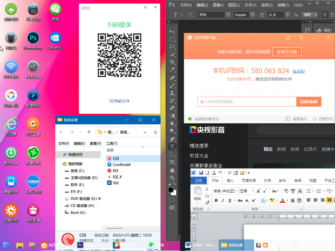
Task: Select the Zoom tool in Photoshop toolbar
Action: click(172, 178)
